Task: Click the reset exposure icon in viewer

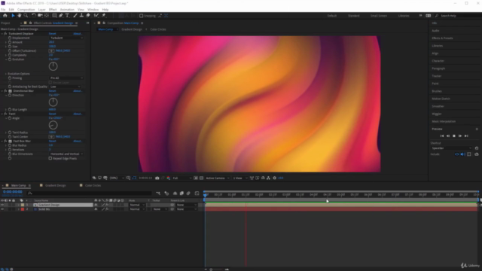Action: pos(274,178)
